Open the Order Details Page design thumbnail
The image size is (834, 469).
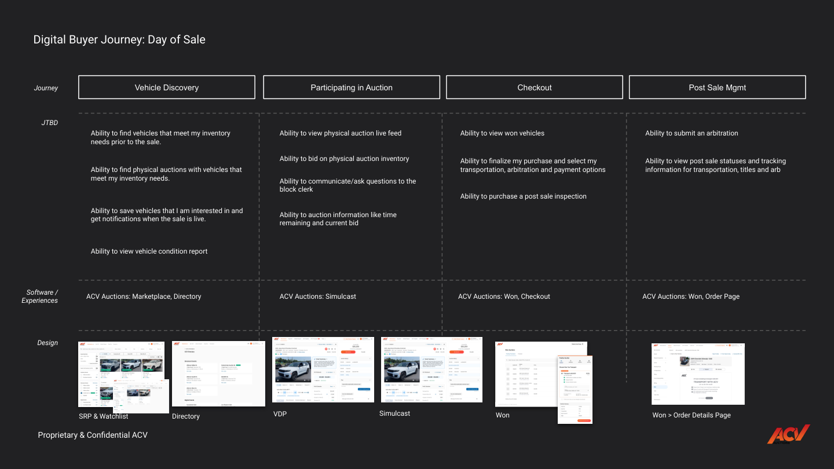[x=698, y=373]
